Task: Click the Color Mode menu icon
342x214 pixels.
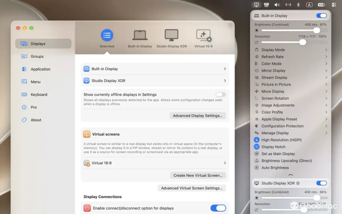Action: (x=257, y=64)
